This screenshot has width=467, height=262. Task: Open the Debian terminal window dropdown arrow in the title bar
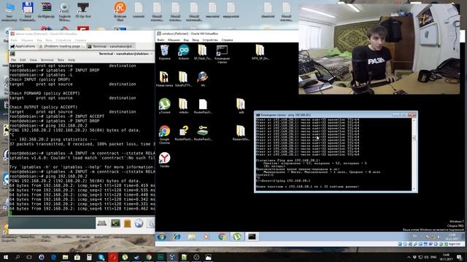[x=152, y=54]
